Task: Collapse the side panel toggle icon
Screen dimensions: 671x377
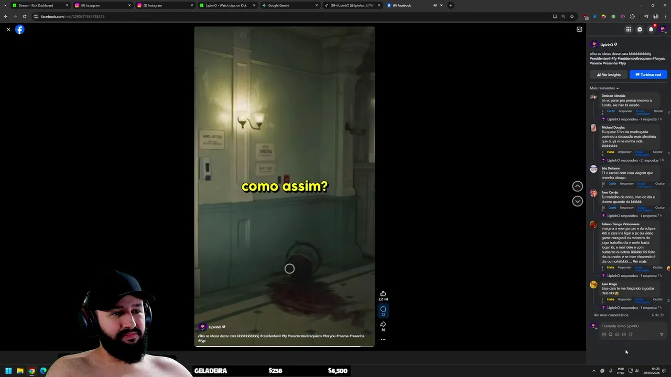Action: (579, 29)
